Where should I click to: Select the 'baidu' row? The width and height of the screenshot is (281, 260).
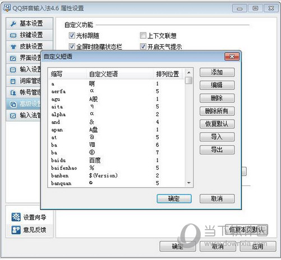[x=117, y=160]
